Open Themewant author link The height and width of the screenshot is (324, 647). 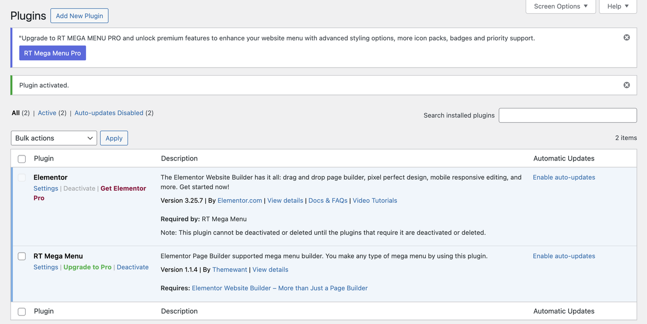pos(229,269)
